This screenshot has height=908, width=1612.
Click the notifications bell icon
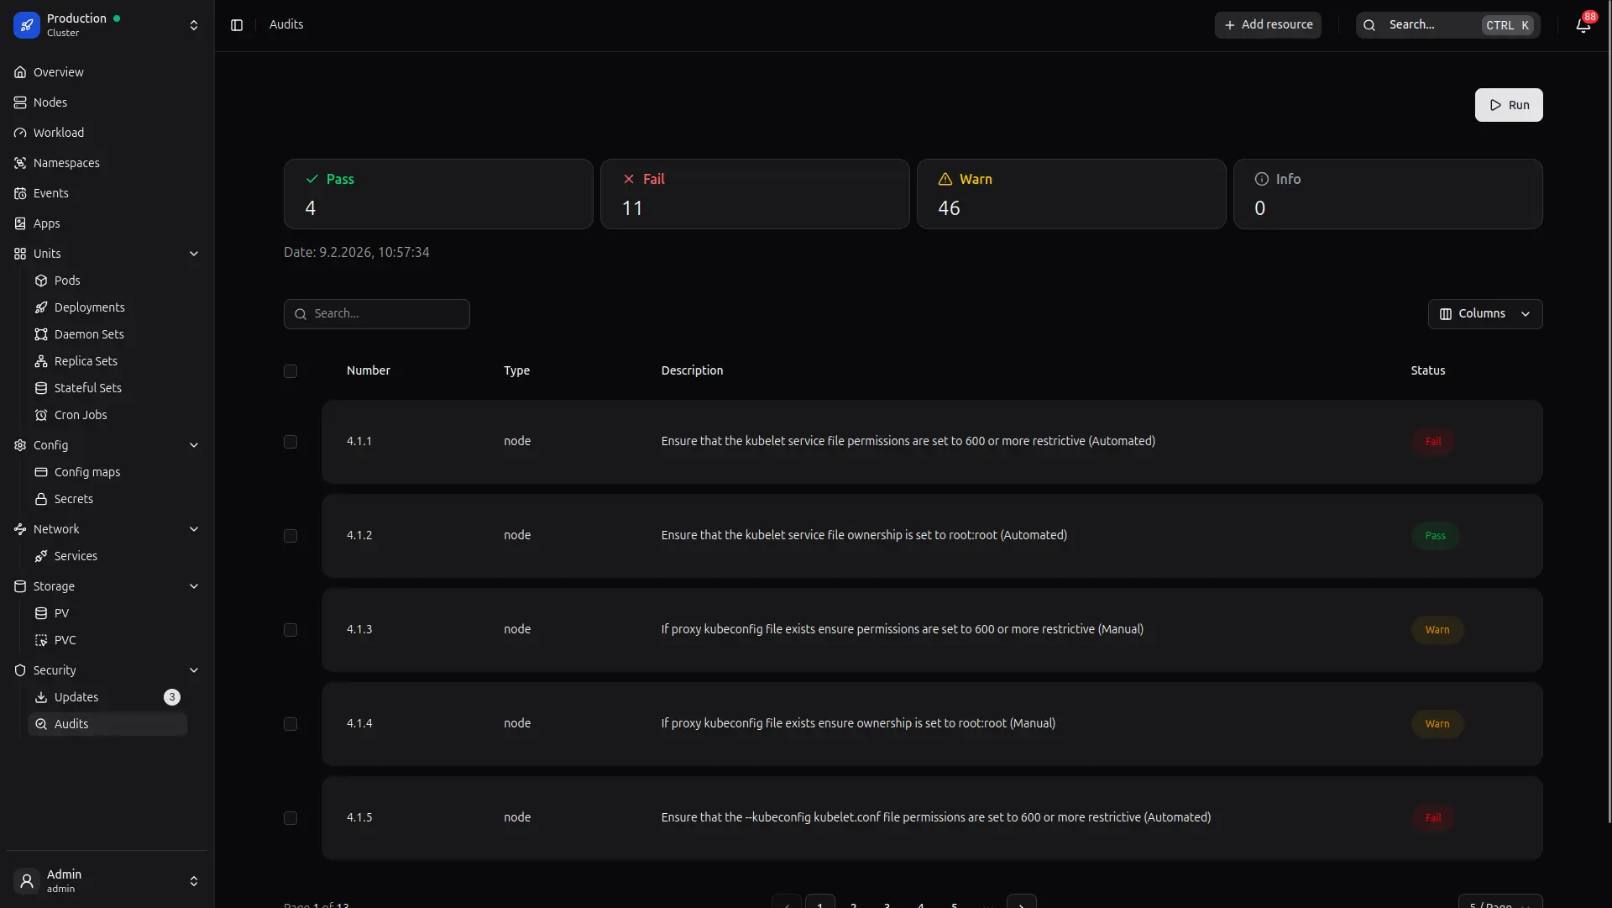(1583, 25)
